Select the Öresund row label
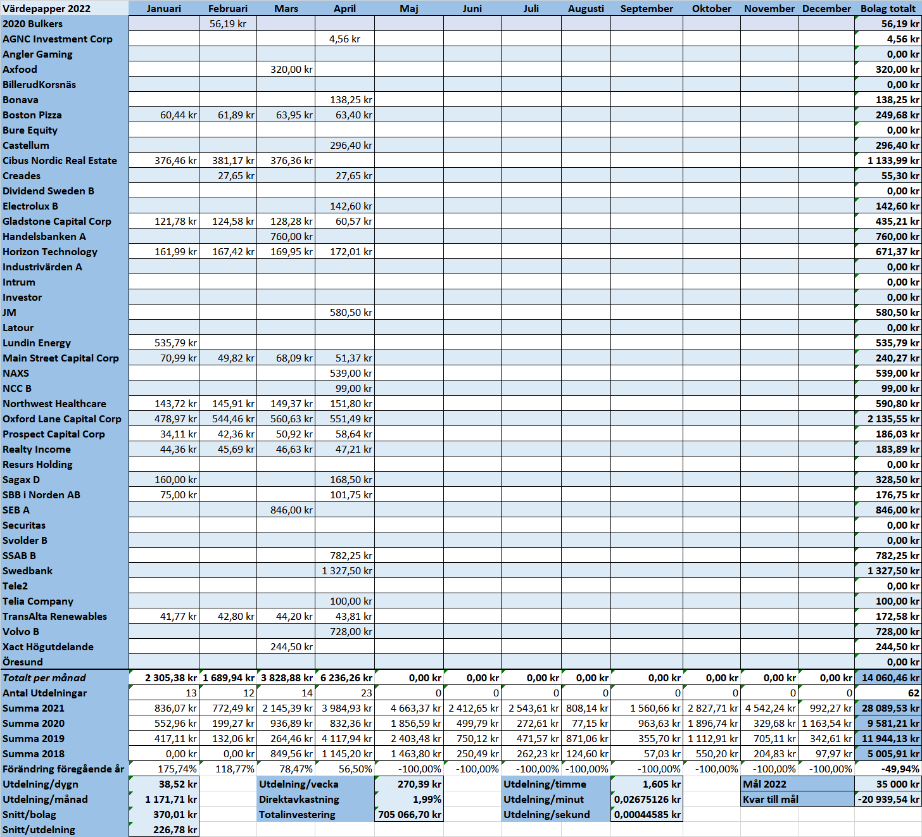 pos(65,662)
